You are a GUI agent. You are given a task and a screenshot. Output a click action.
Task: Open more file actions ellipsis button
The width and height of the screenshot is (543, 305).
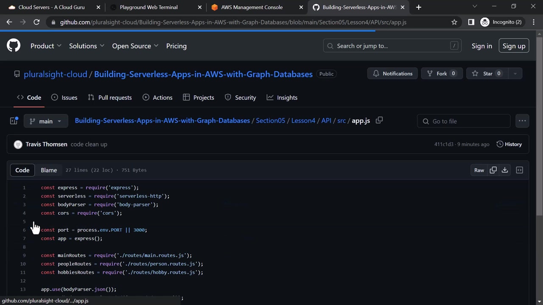(x=522, y=121)
